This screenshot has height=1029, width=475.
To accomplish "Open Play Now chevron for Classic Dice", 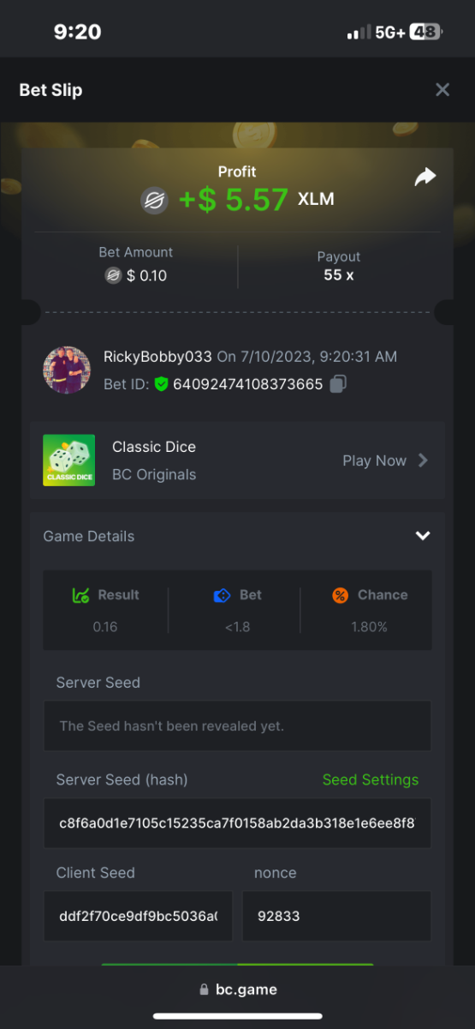I will (423, 460).
